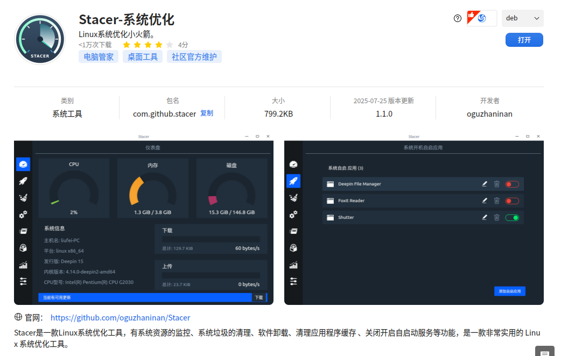Click the edit pencil for Shutter
This screenshot has height=356, width=561.
click(x=485, y=217)
